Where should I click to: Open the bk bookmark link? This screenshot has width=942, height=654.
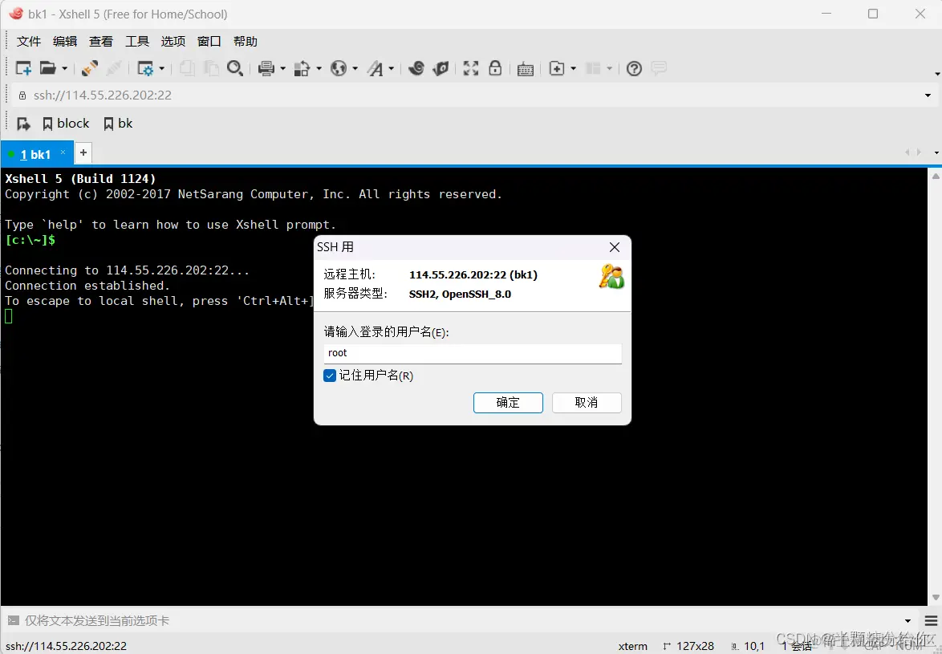click(x=118, y=124)
